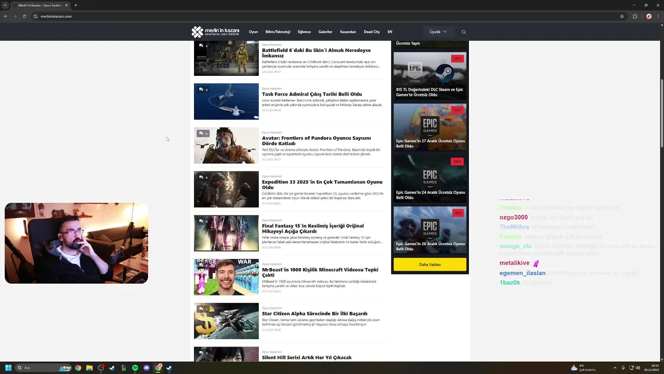The height and width of the screenshot is (374, 664).
Task: Click the comment icon on Expedition 33 thumbnail
Action: (x=201, y=177)
